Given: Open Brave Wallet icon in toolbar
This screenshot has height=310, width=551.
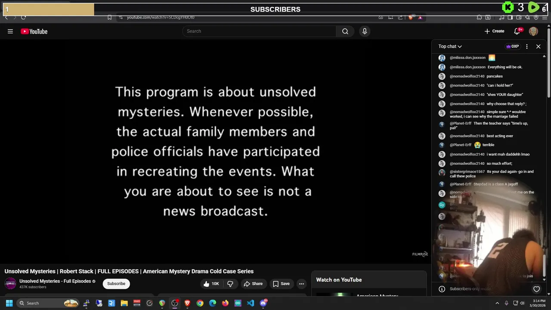Looking at the screenshot, I should pyautogui.click(x=519, y=17).
